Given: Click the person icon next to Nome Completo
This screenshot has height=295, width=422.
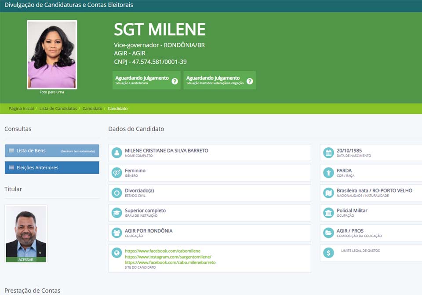Looking at the screenshot, I should point(116,153).
